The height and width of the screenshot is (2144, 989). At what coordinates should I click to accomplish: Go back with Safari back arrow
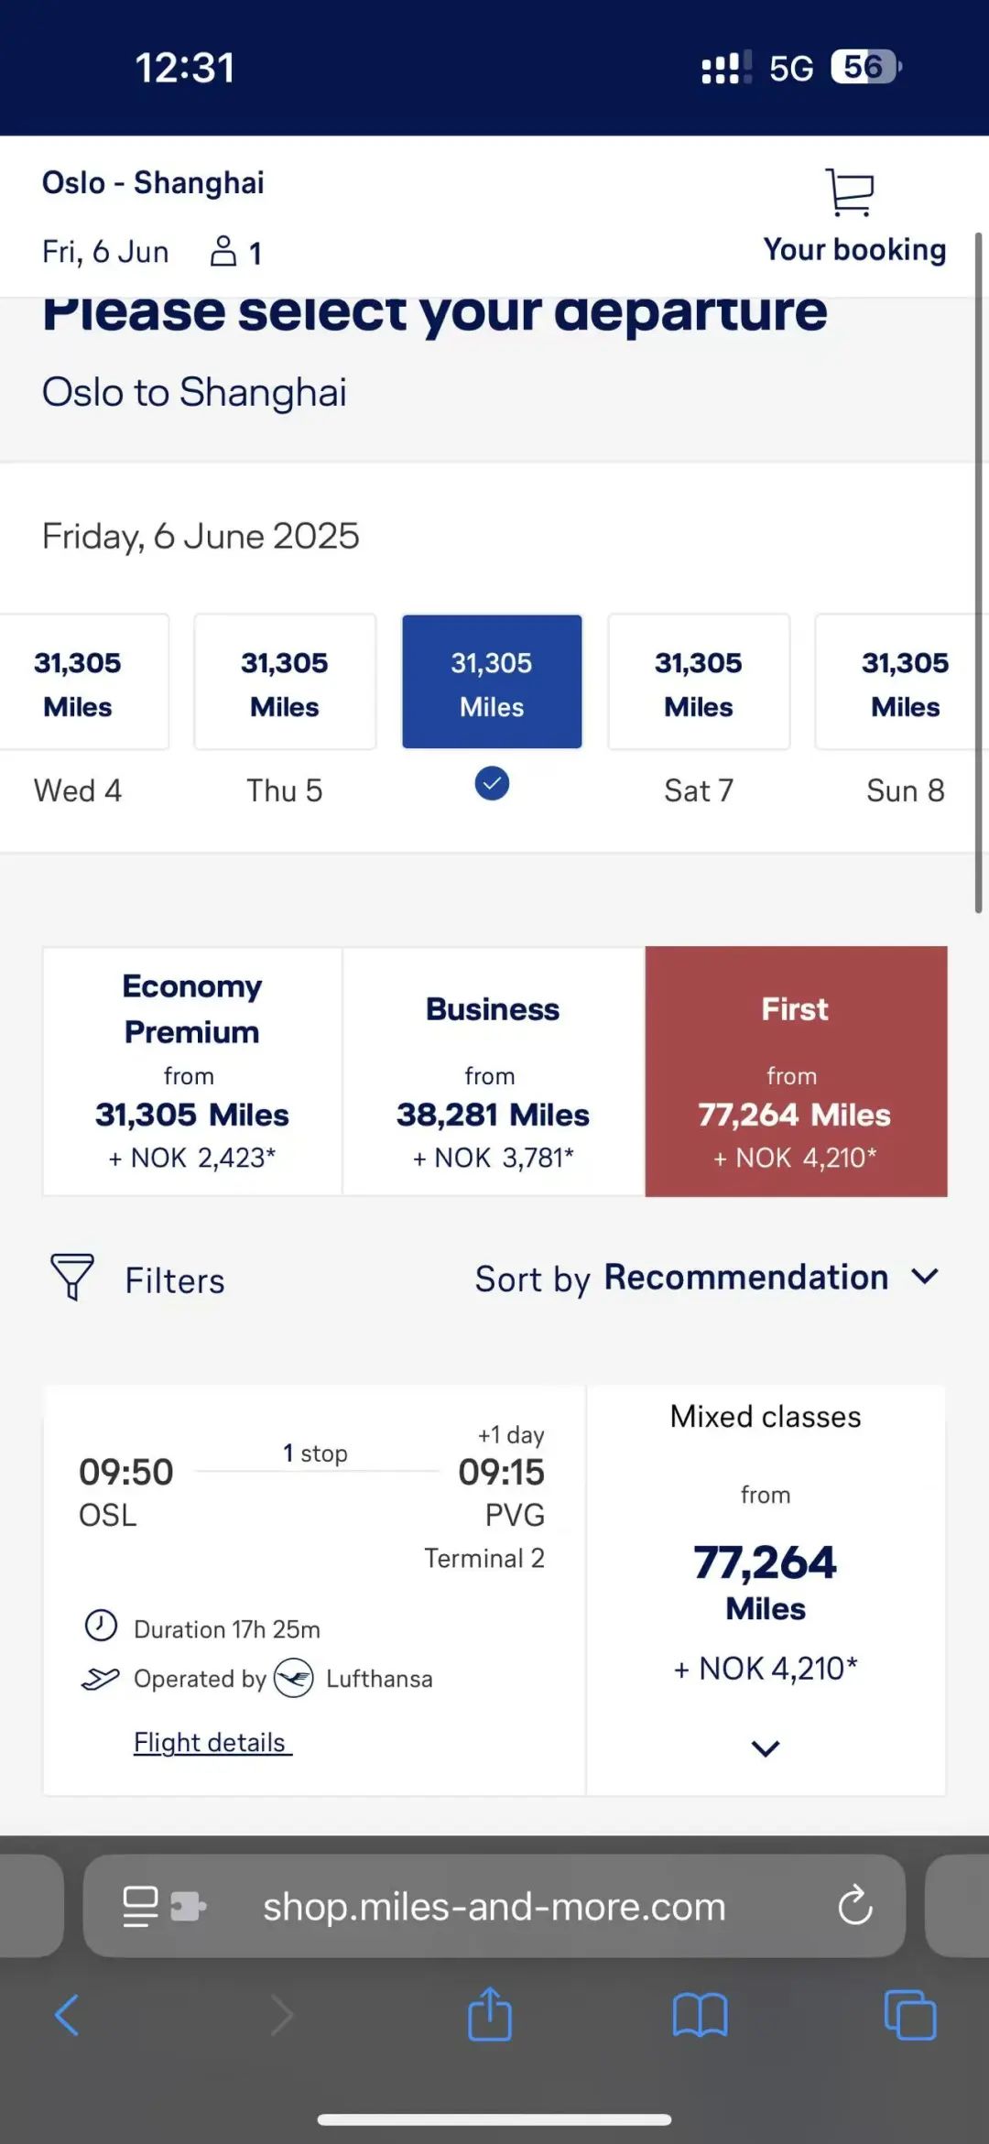(67, 2015)
